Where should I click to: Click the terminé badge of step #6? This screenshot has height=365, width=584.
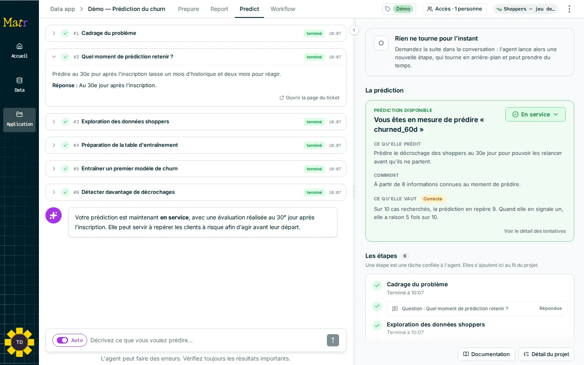coord(314,192)
